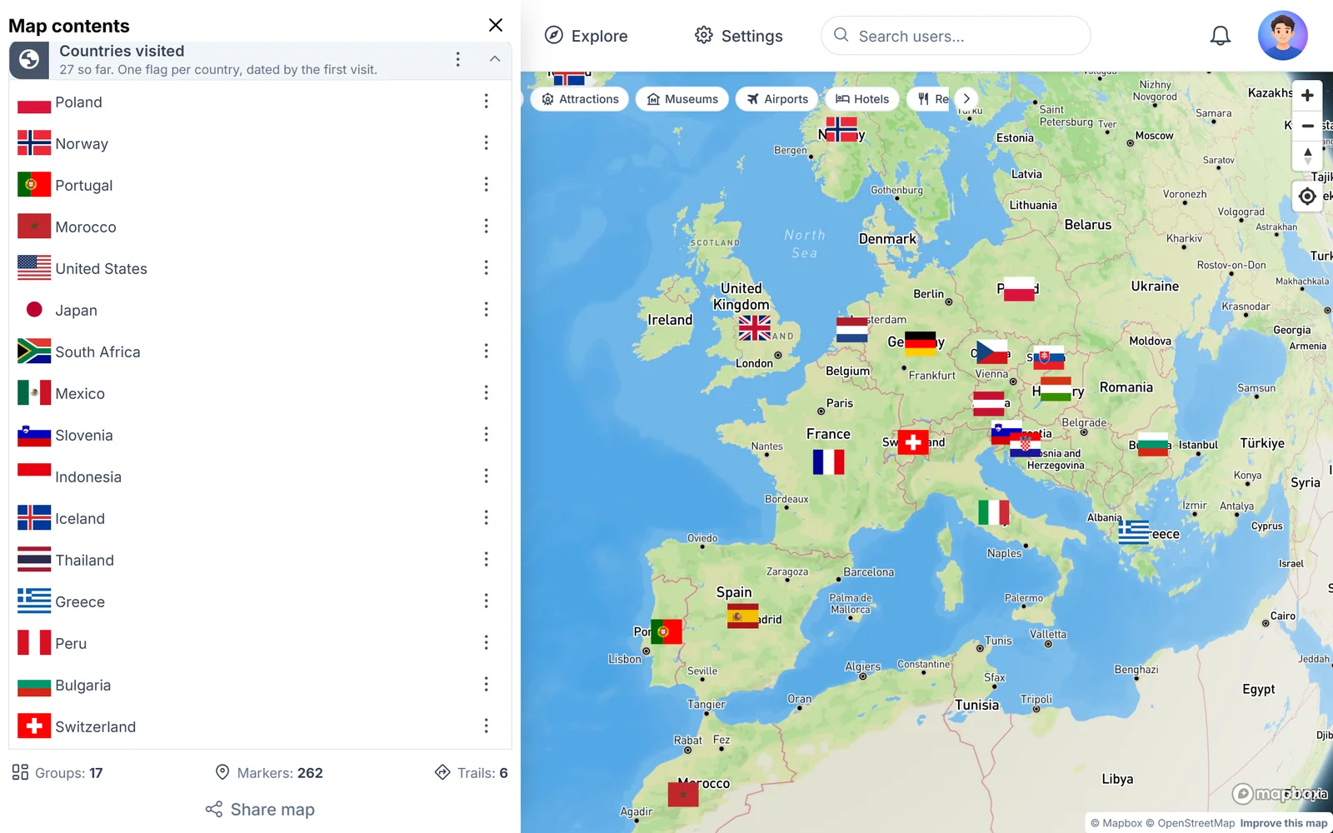Screen dimensions: 1333x833
Task: Filter map by Hotels
Action: 862,99
